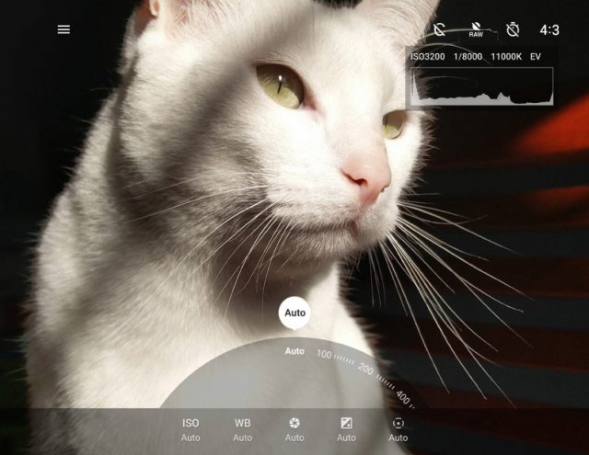
Task: Toggle RAW capture mode
Action: point(476,29)
